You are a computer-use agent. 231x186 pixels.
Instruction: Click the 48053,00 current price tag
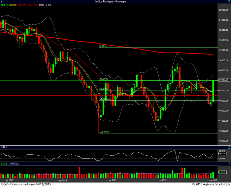coord(224,80)
